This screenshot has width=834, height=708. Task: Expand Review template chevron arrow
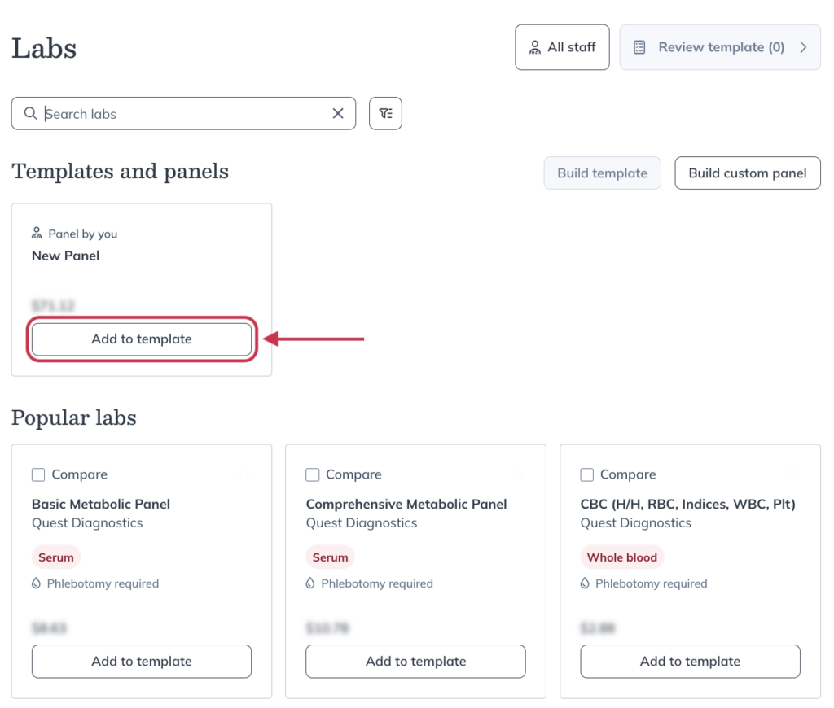click(803, 47)
